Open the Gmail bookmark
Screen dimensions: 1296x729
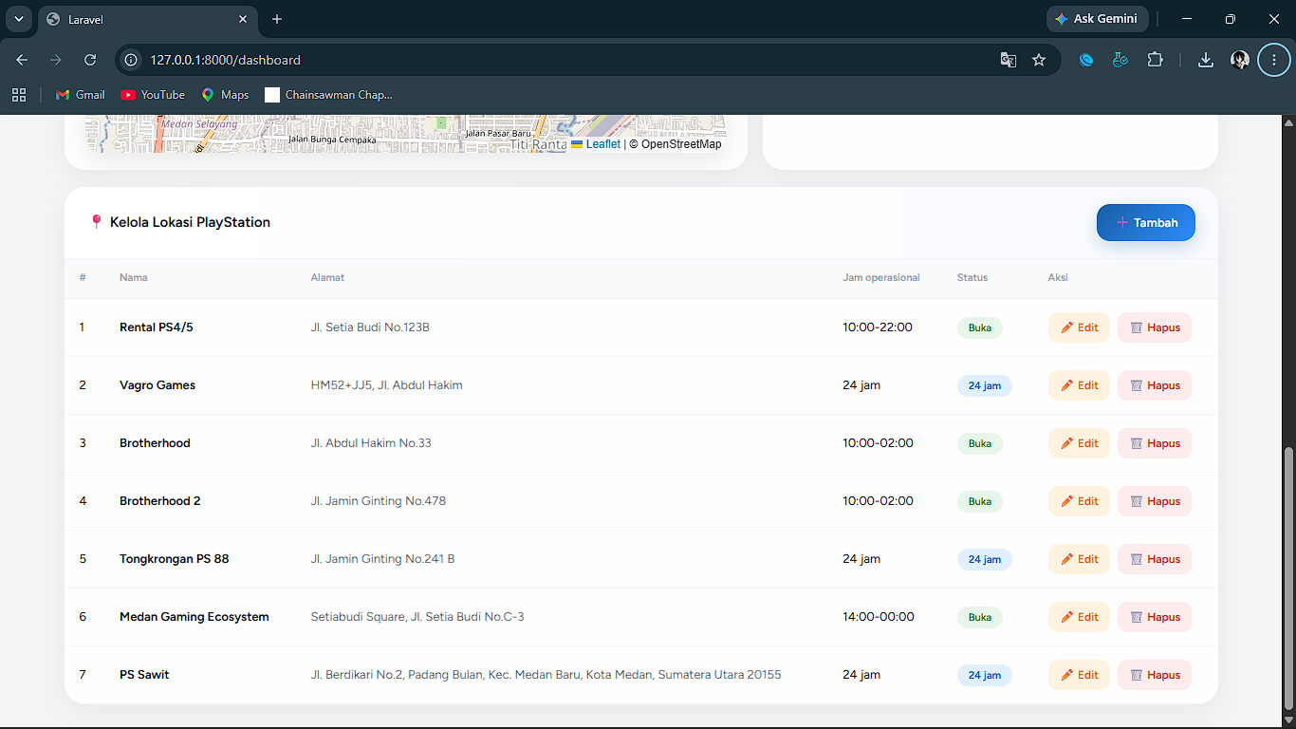point(81,95)
